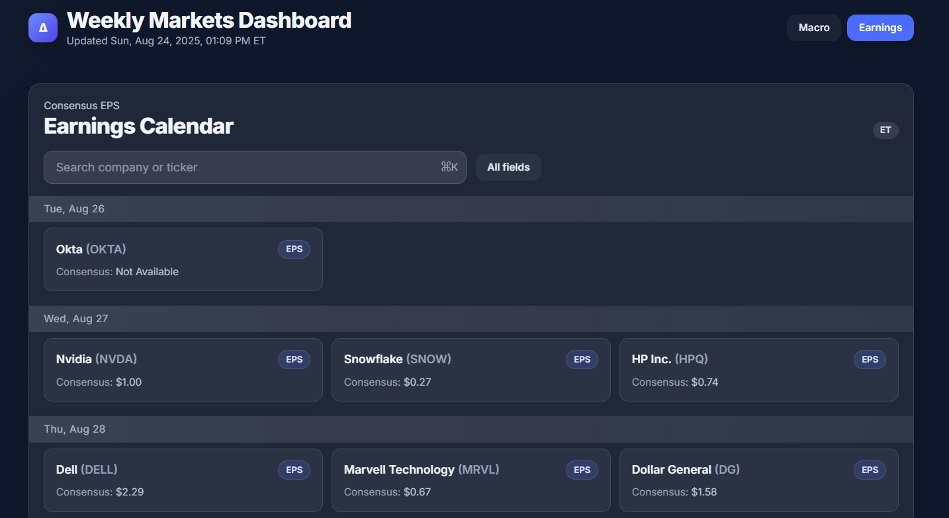Open the Snowflake (SNOW) card
Screen dimensions: 949x518
(x=471, y=370)
